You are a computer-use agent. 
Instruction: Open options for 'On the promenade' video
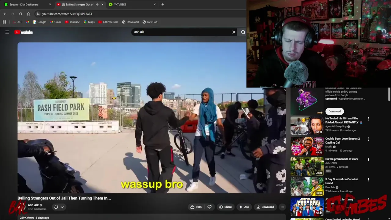click(368, 159)
